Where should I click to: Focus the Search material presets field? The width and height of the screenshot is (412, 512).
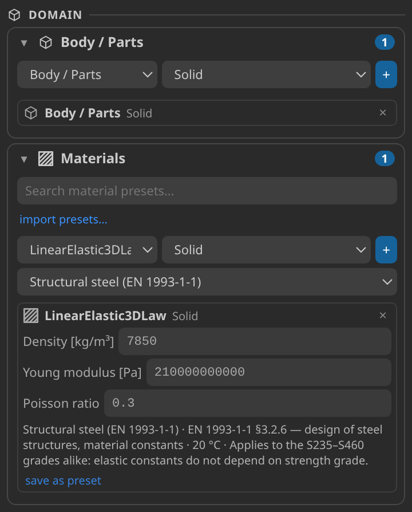(207, 191)
